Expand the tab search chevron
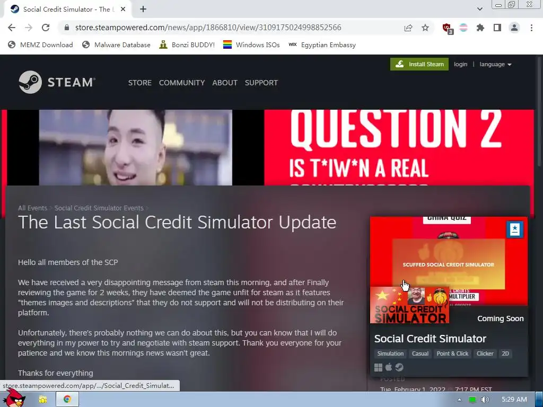Image resolution: width=543 pixels, height=407 pixels. point(479,9)
